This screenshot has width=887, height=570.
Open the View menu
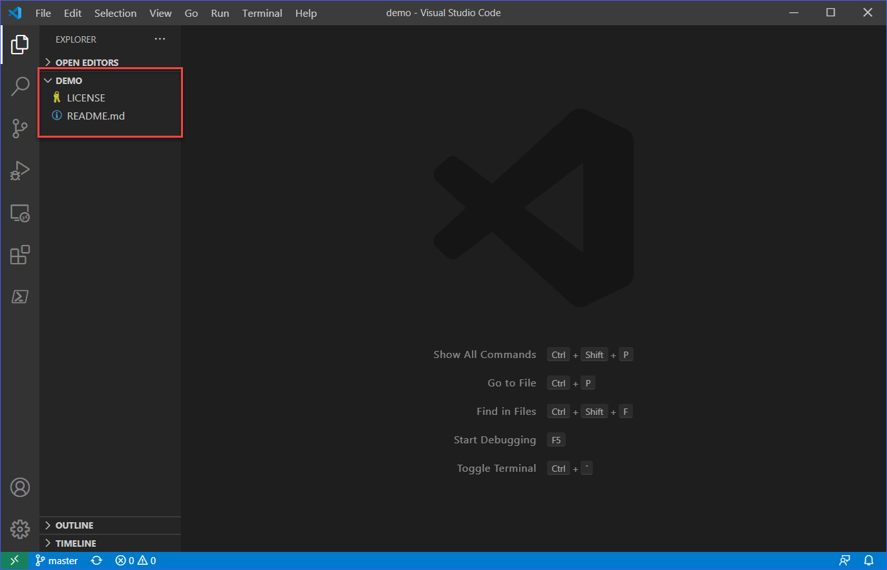160,13
